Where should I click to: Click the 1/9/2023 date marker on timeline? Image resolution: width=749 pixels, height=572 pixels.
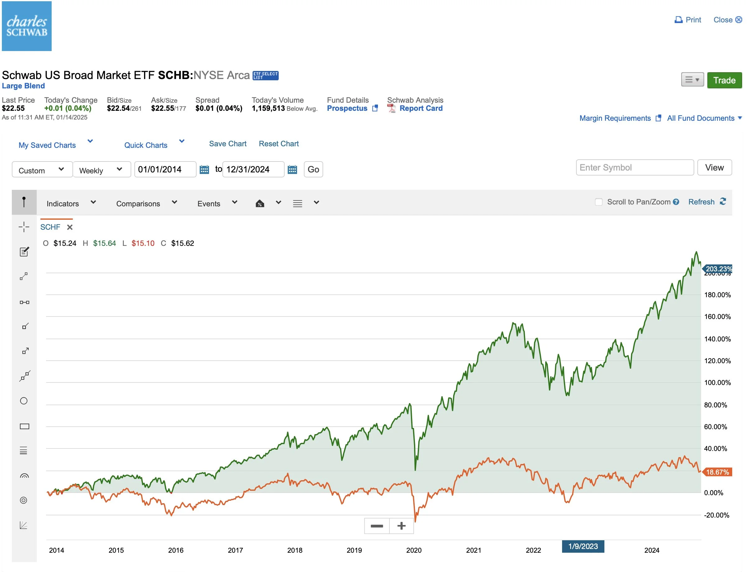click(583, 546)
